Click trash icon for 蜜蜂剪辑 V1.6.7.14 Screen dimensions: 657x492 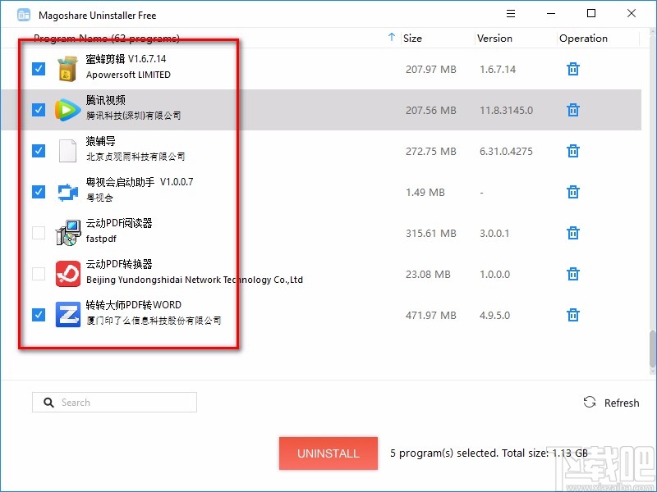click(x=572, y=69)
